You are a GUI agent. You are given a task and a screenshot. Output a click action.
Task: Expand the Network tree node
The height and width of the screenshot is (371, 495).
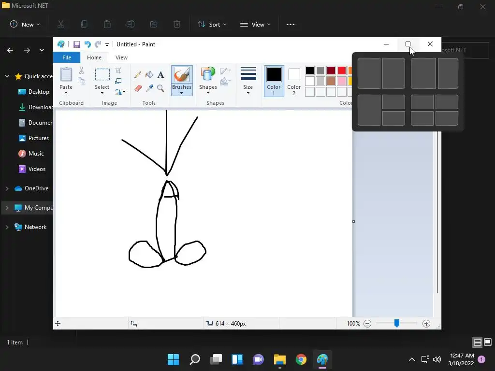click(7, 227)
